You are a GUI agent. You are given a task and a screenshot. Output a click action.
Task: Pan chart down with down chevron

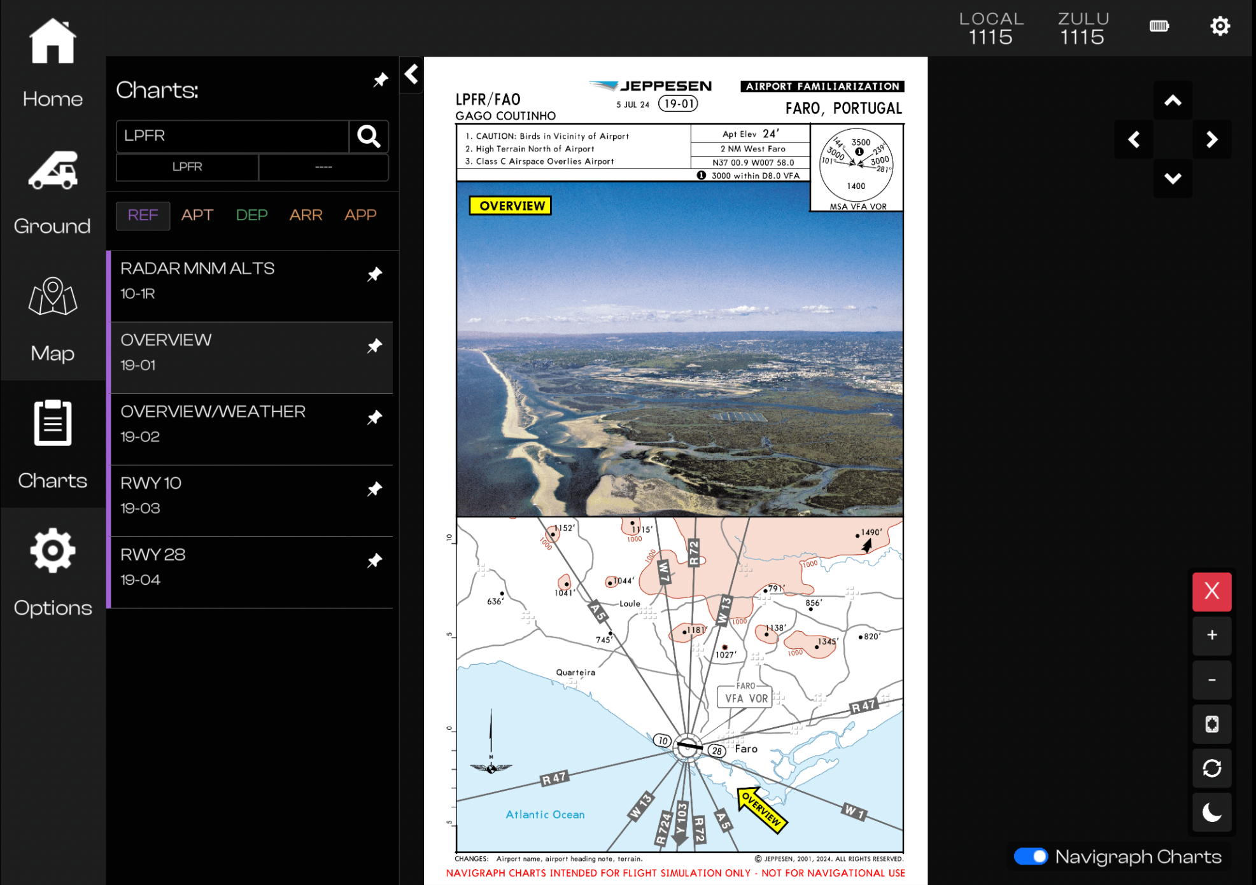[1173, 179]
